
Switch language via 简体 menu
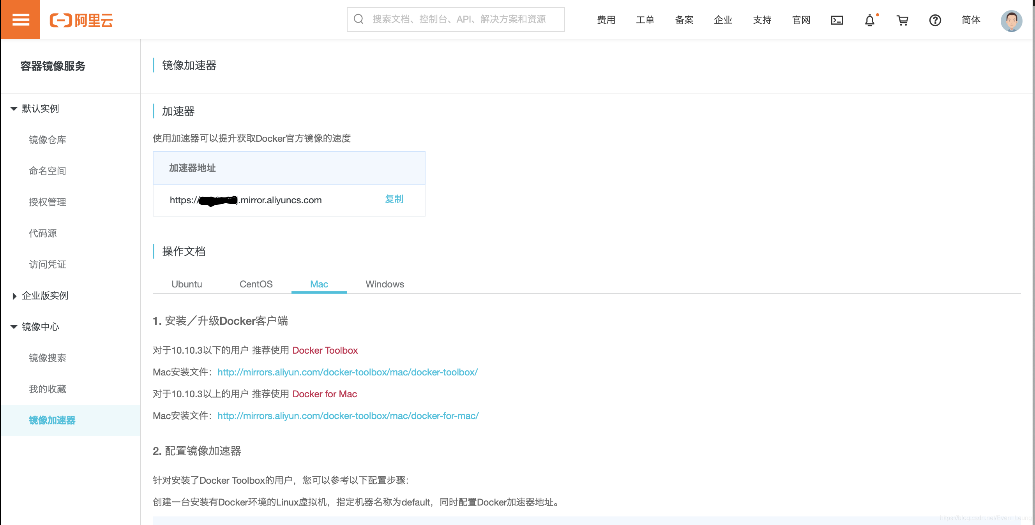[x=971, y=20]
